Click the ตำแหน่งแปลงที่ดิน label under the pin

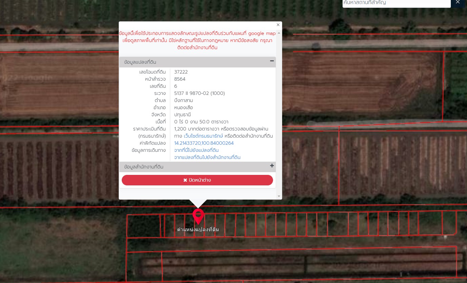tap(198, 229)
